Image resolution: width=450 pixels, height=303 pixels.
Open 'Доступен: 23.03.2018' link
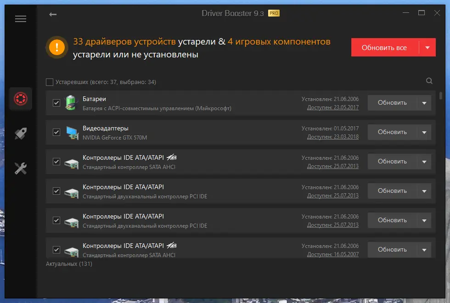[332, 137]
